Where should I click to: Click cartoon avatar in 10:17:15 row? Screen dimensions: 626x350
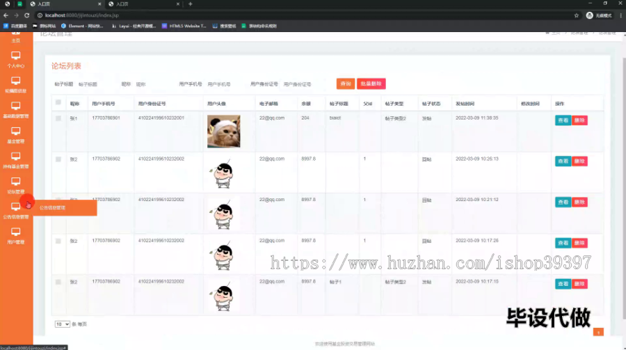223,296
